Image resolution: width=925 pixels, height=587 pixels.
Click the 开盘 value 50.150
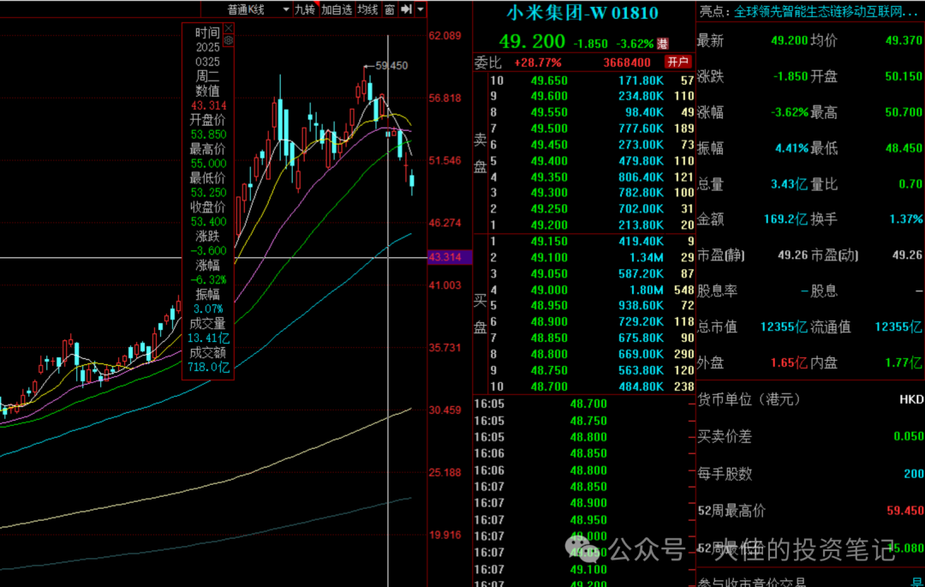point(904,76)
